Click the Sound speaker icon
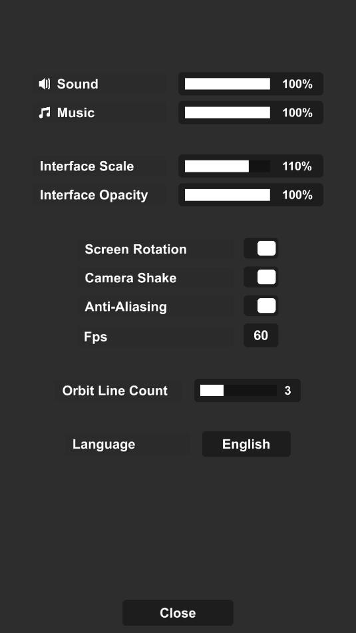Viewport: 356px width, 633px height. [x=45, y=84]
